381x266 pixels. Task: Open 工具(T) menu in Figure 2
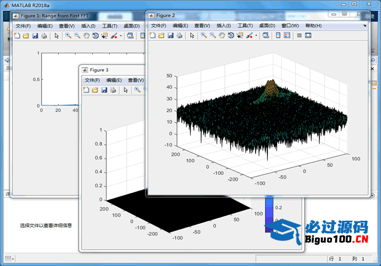tap(245, 26)
